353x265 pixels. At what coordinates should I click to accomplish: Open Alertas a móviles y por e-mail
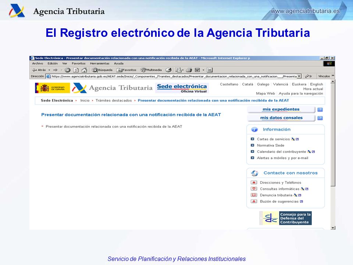point(282,158)
